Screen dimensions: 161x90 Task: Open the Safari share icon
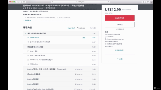[143, 2]
